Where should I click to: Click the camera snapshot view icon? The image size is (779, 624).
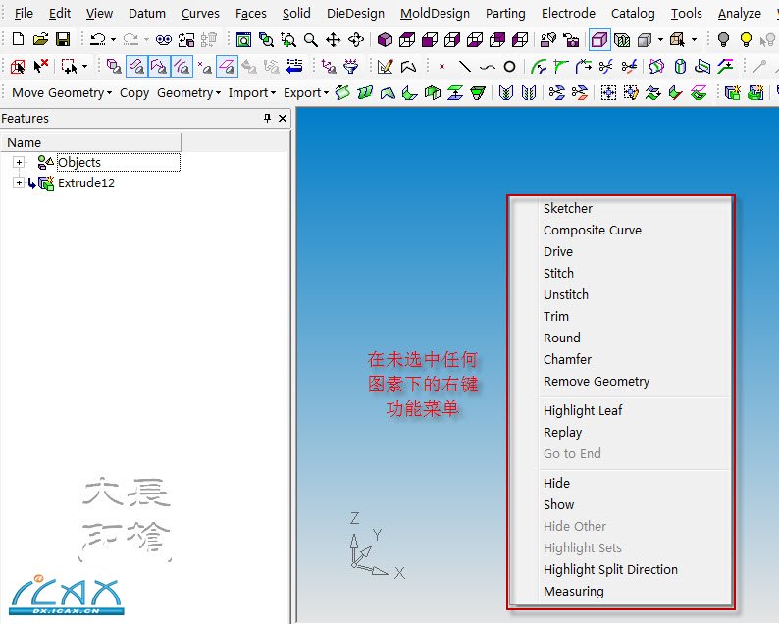click(x=571, y=40)
